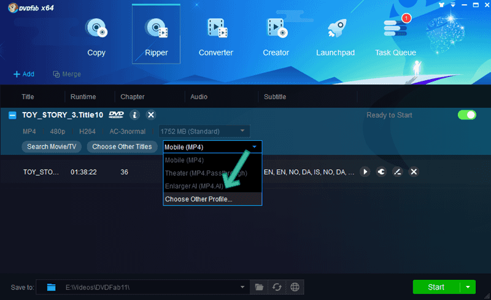Open the Task Queue
The image size is (491, 300).
(x=395, y=37)
